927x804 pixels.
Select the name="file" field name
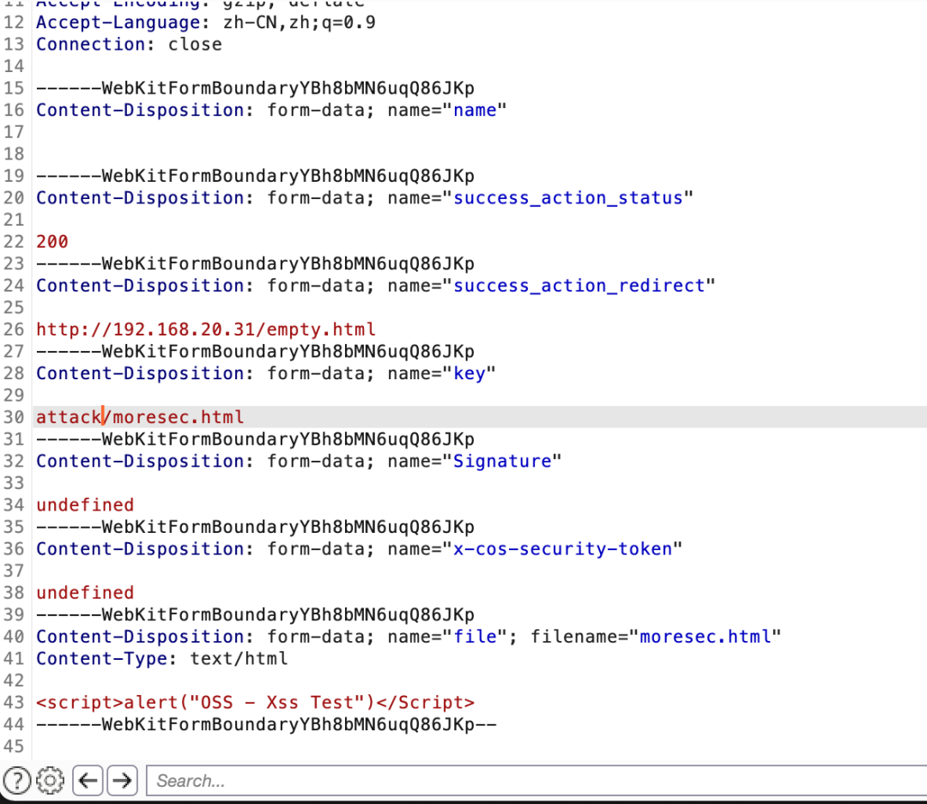[475, 637]
